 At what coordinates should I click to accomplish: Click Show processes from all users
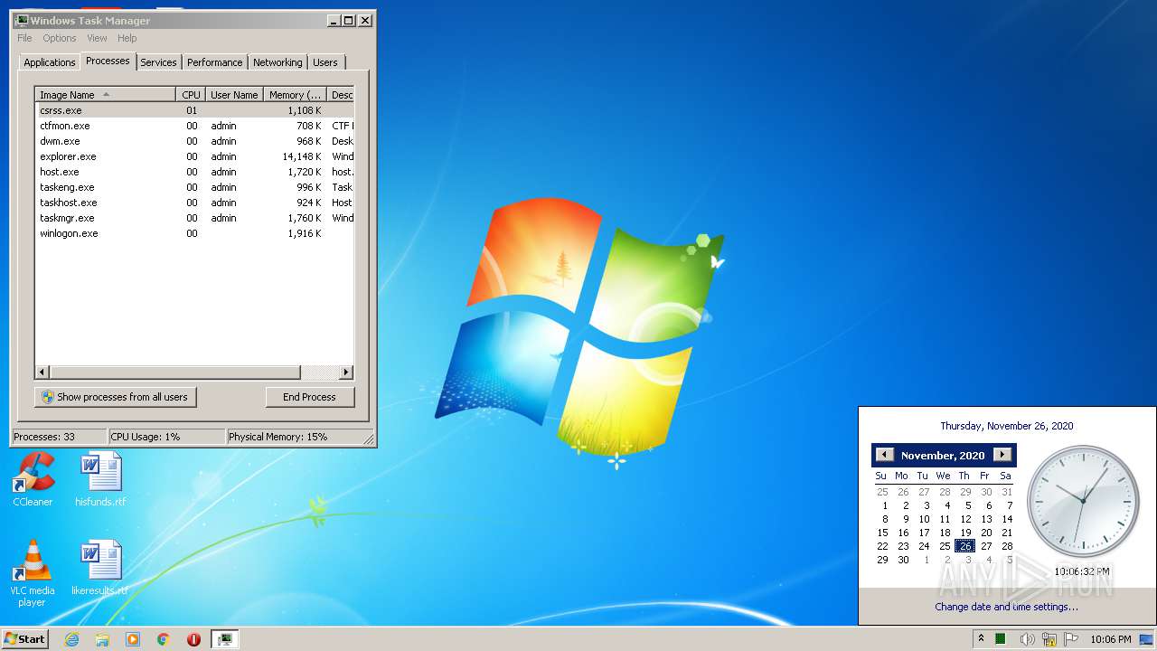pos(116,397)
